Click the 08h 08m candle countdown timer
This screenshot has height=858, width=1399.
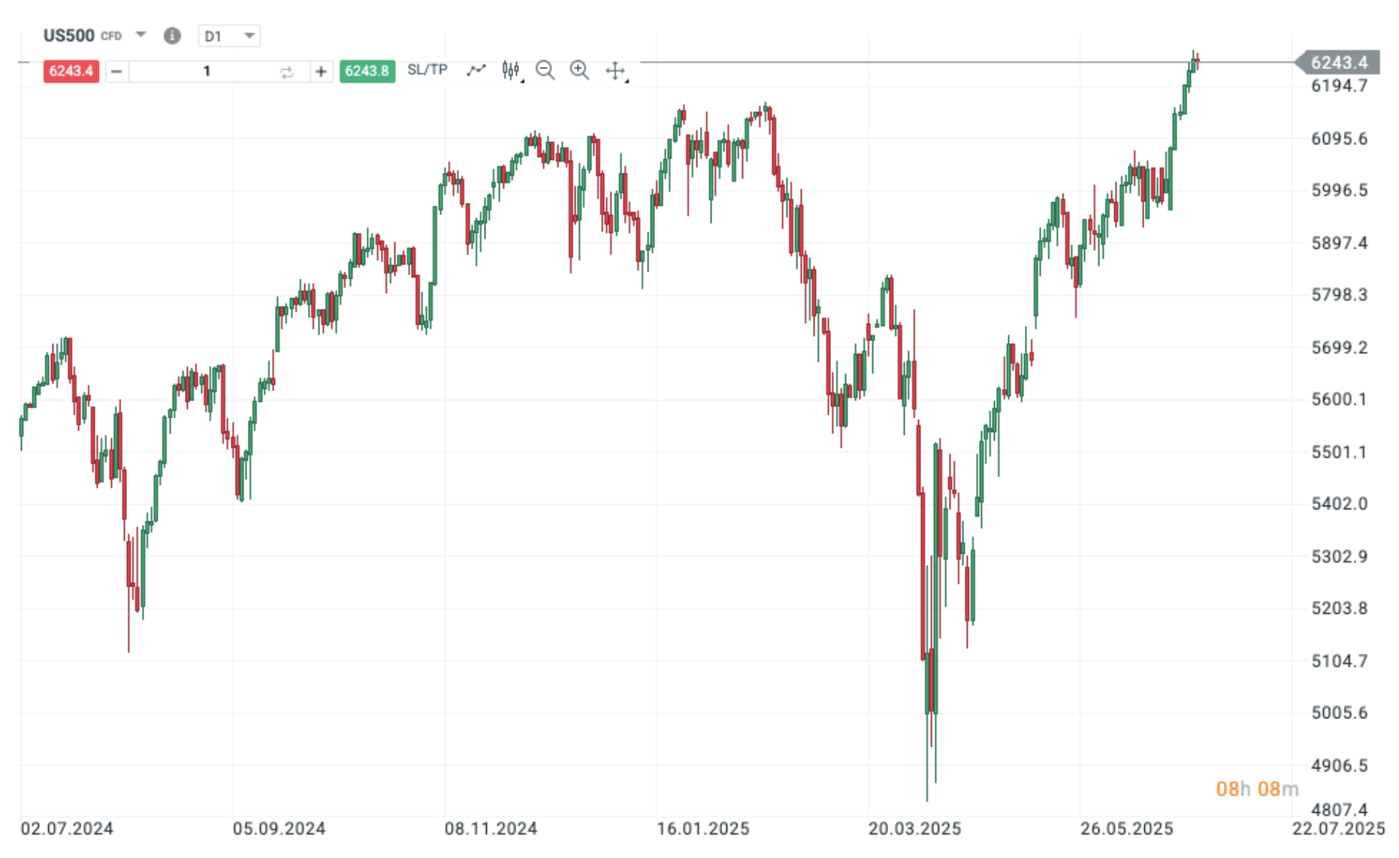[x=1256, y=789]
